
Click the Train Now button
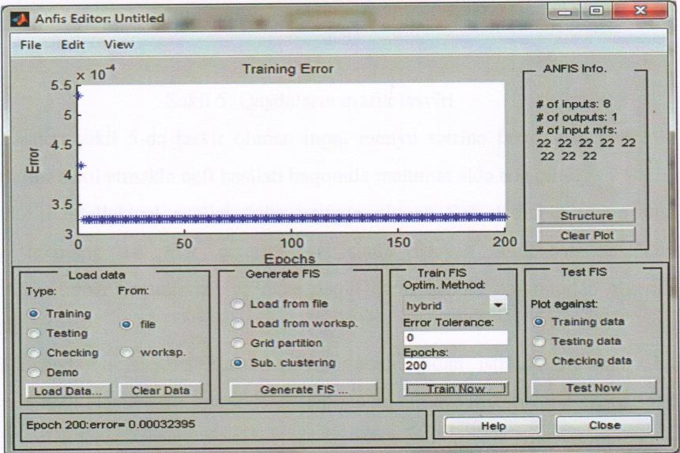coord(456,389)
